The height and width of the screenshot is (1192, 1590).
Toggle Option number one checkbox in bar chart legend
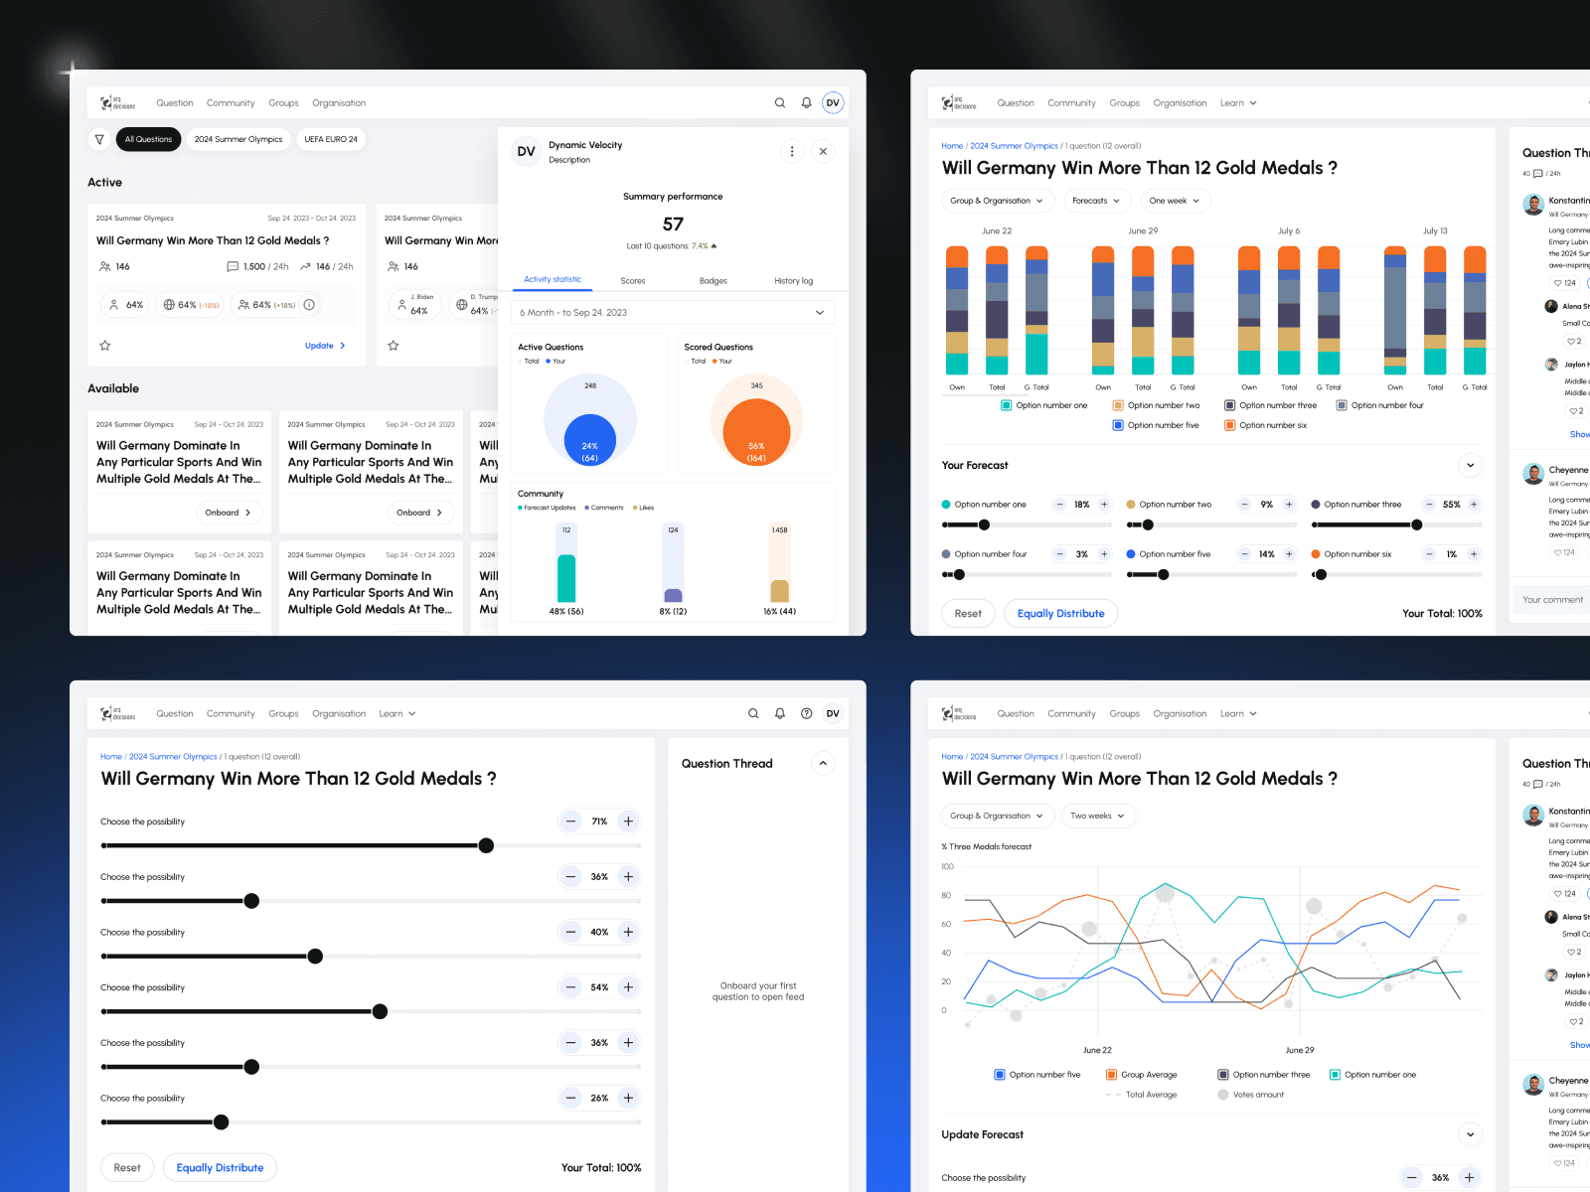tap(1007, 405)
